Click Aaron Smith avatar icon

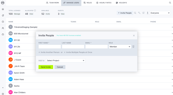tap(11, 73)
